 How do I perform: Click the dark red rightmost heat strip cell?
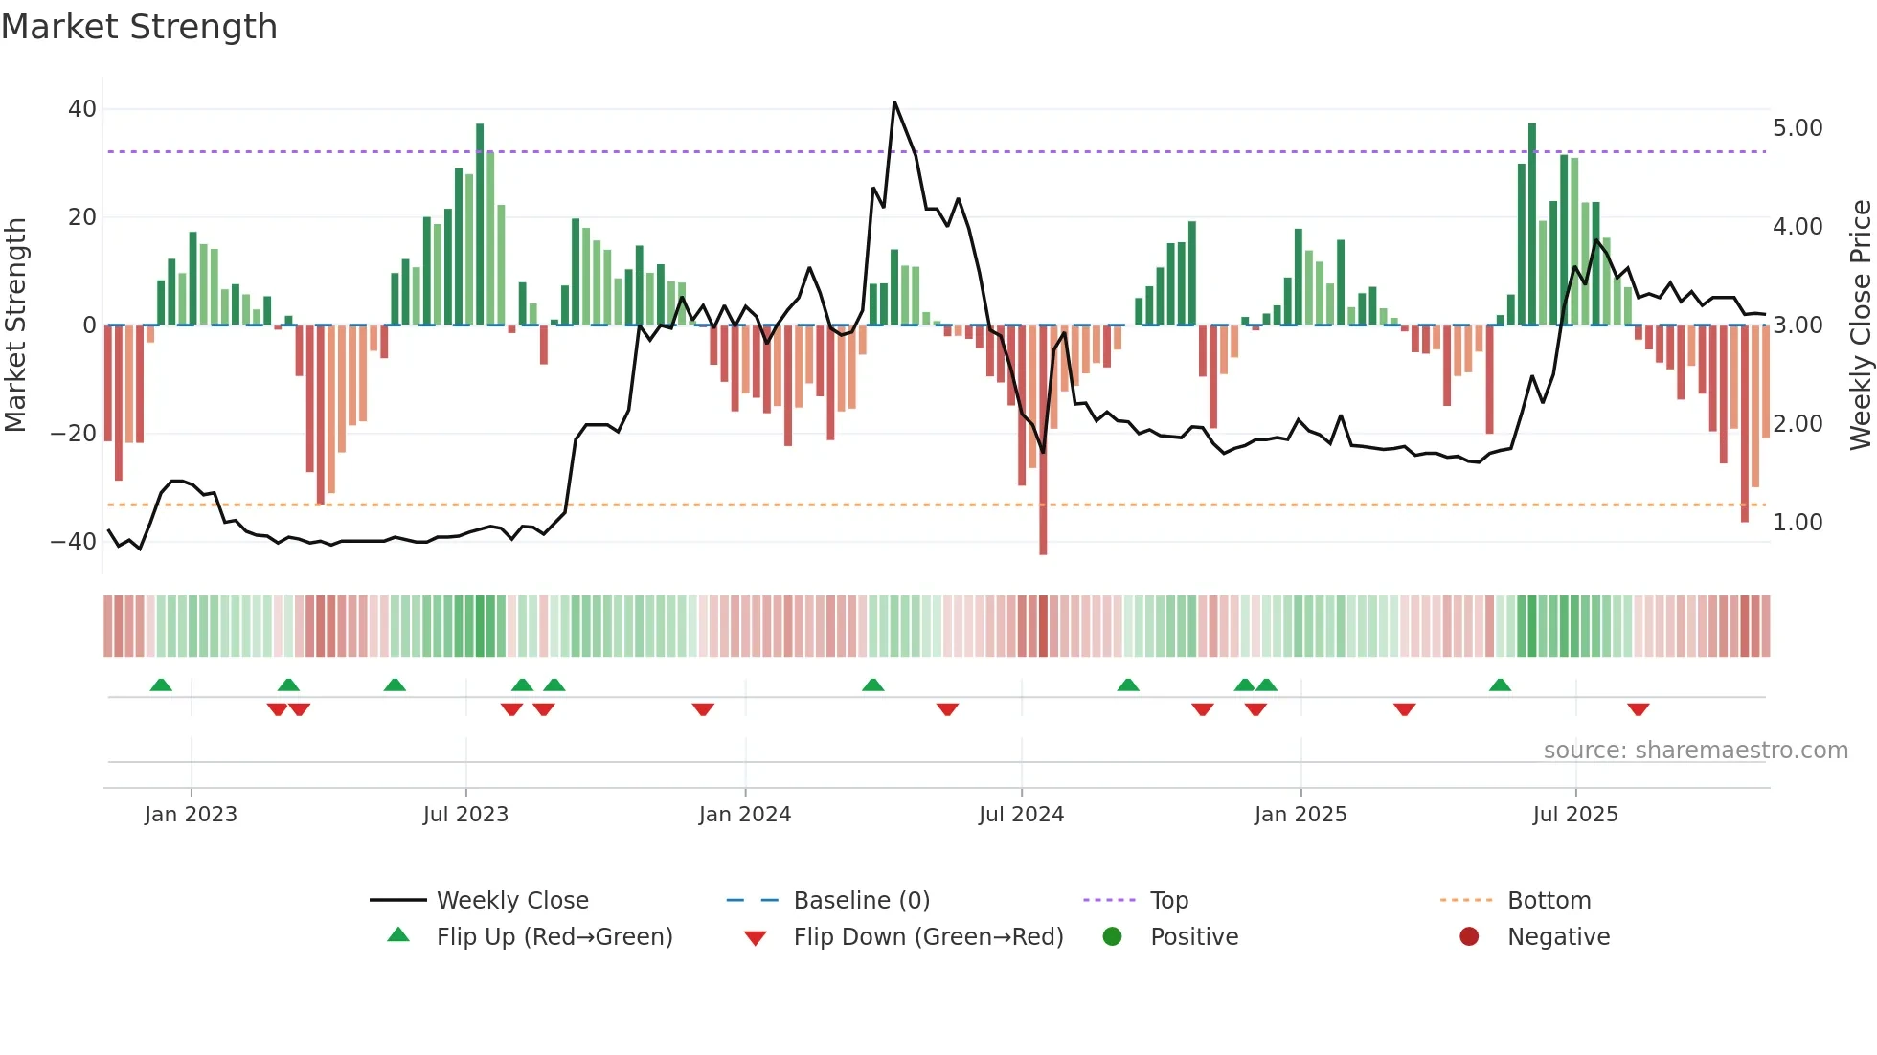tap(1765, 626)
